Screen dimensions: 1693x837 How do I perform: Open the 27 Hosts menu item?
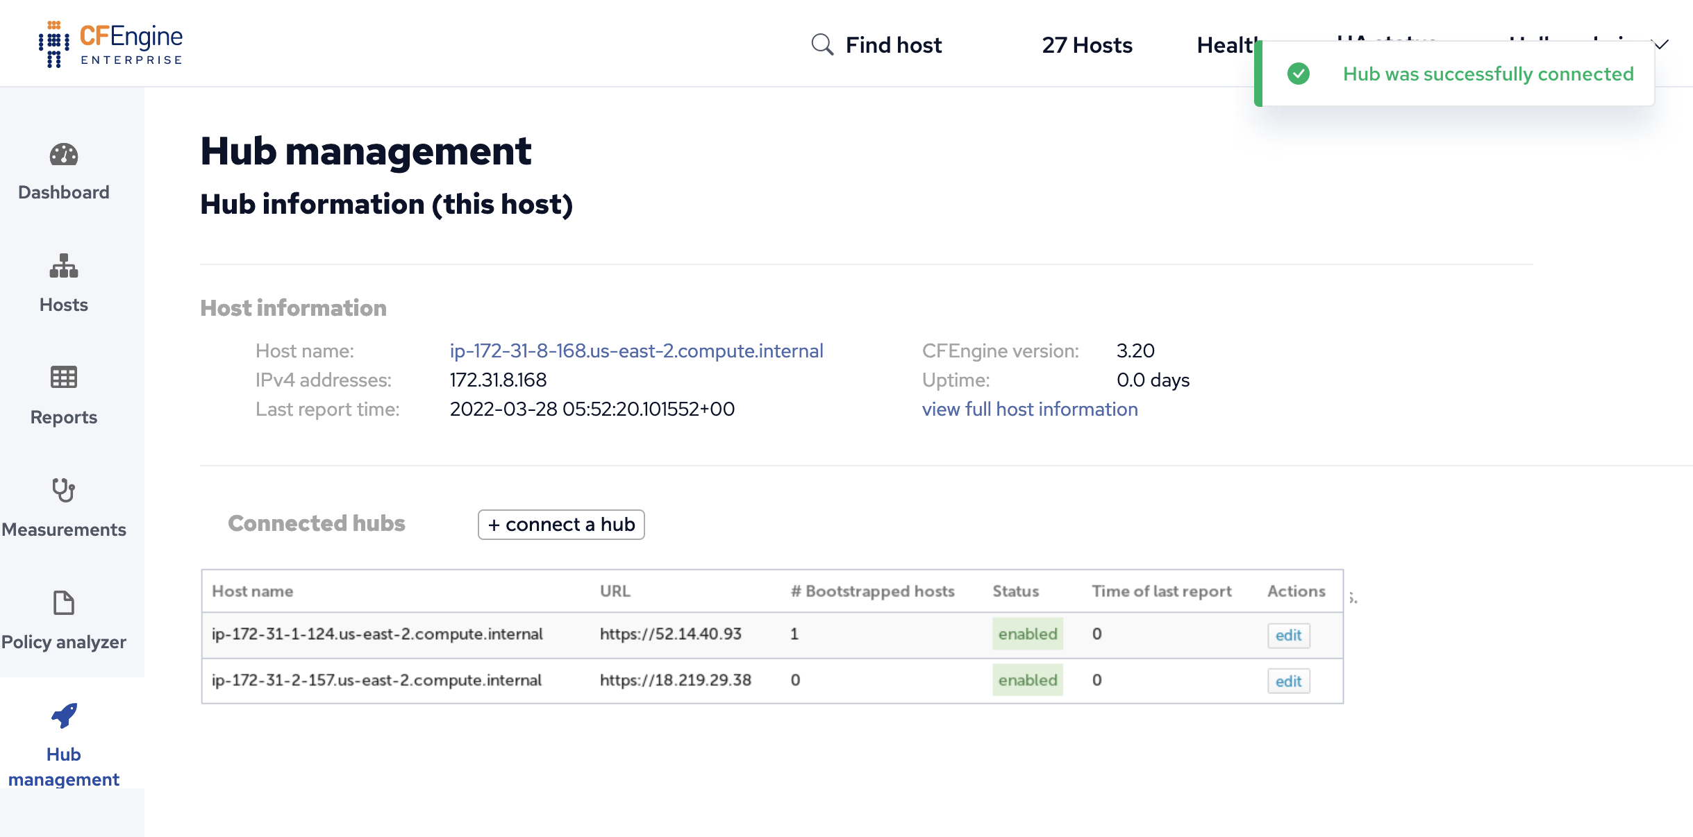(1087, 45)
